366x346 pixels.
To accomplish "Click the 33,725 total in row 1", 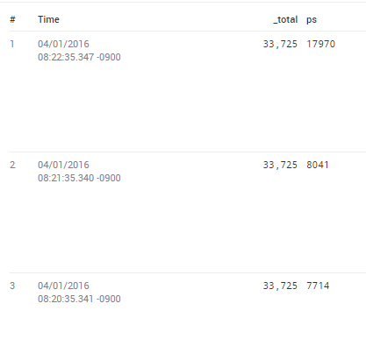I will pos(280,44).
